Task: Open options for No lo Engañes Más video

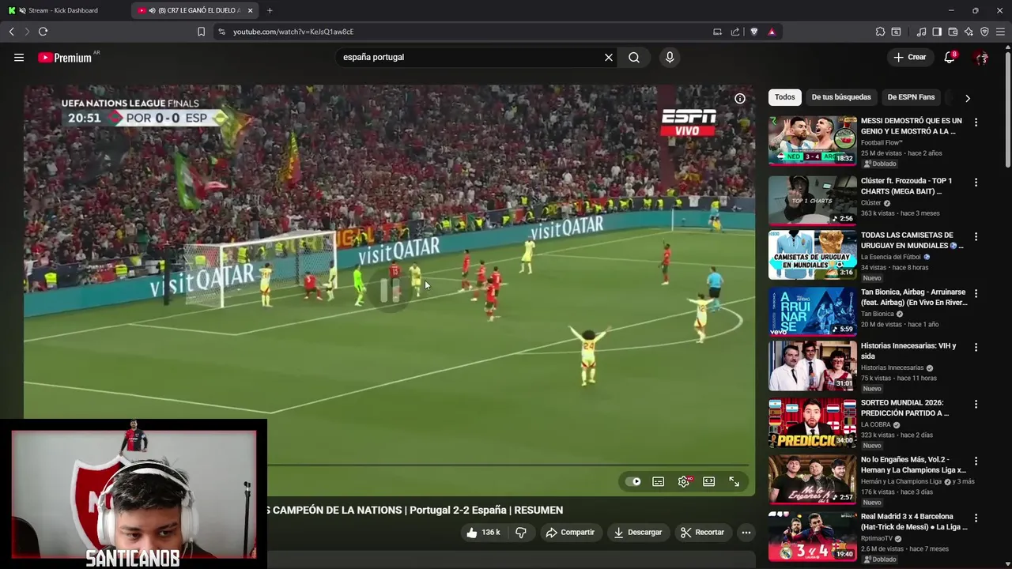Action: click(x=976, y=461)
